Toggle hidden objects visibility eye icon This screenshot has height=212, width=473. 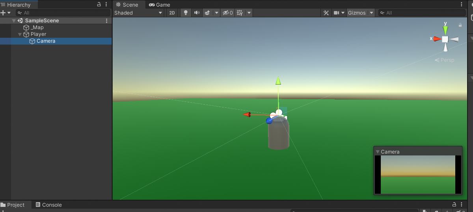(227, 13)
